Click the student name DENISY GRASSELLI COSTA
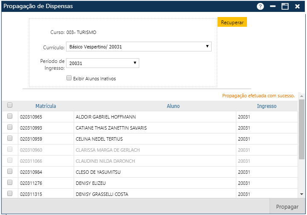Screen dimensions: 307x215 [x=102, y=194]
